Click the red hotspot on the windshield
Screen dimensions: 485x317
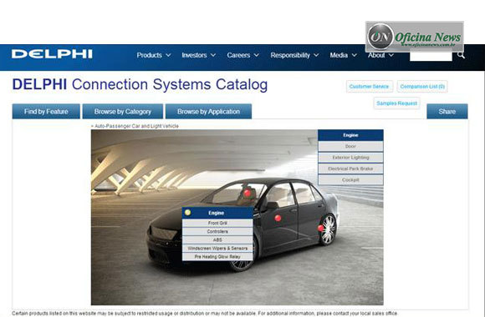click(x=247, y=194)
